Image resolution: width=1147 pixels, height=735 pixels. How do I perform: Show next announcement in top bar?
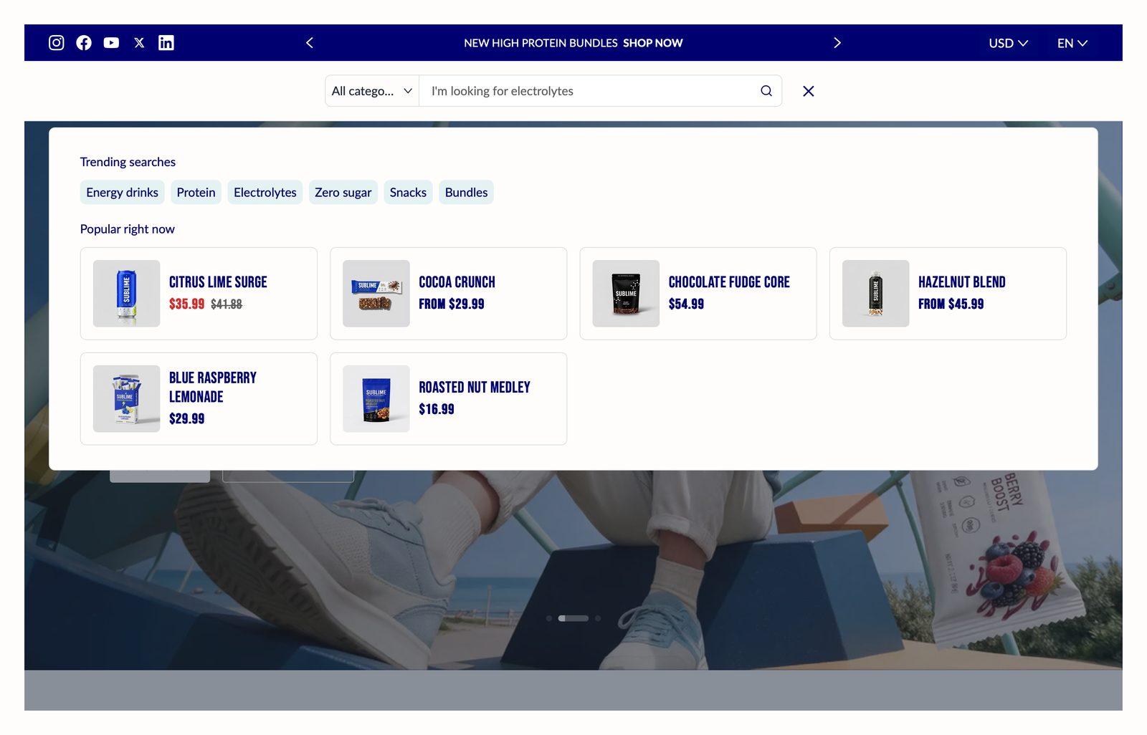[837, 43]
